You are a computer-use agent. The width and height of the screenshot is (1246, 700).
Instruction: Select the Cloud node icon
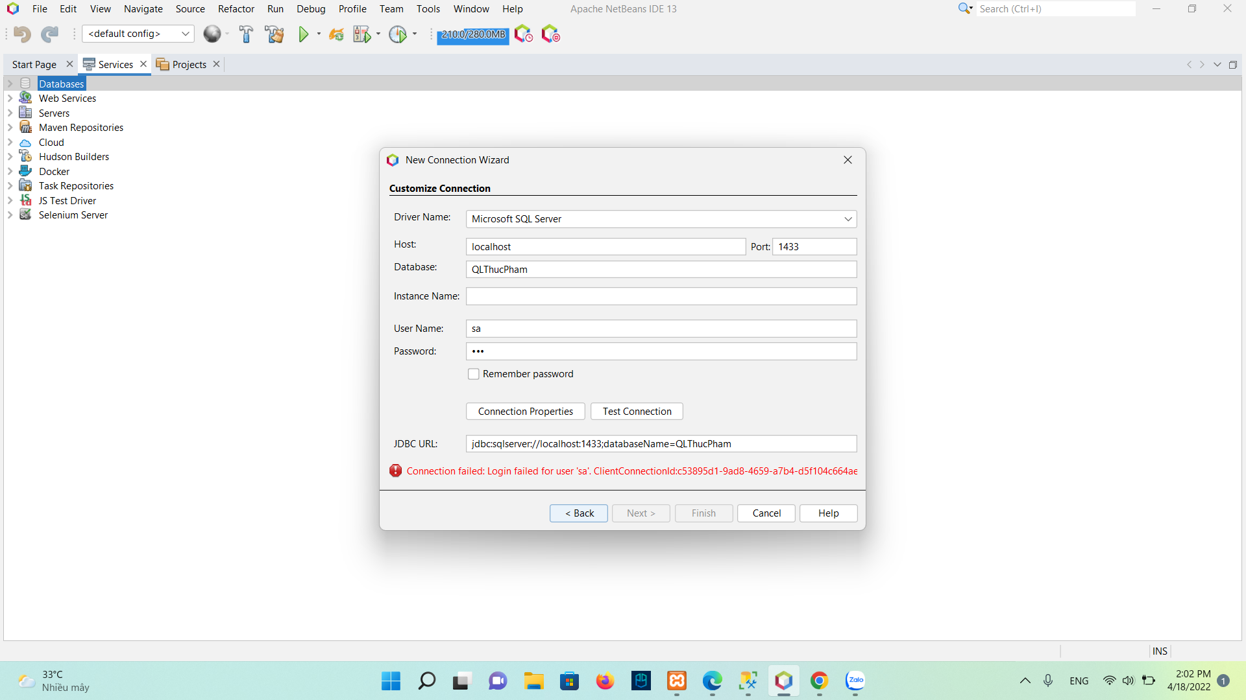[25, 143]
